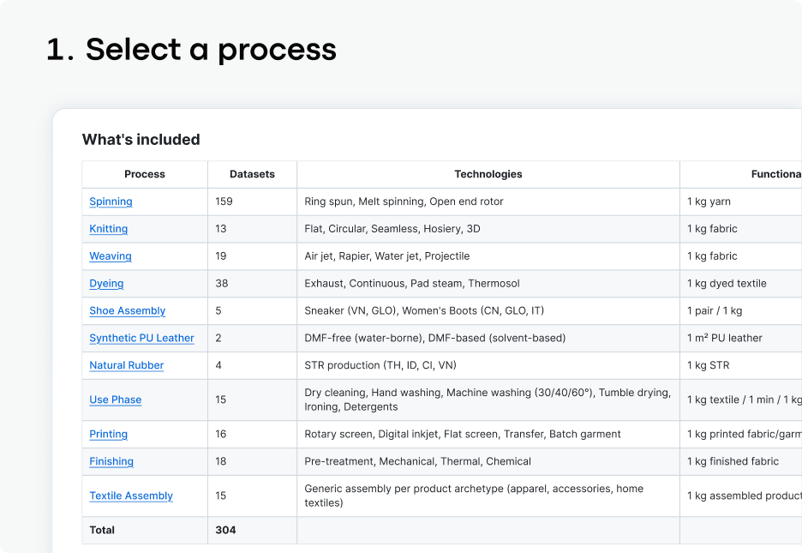Click the 159 datasets cell for Spinning

tap(252, 201)
